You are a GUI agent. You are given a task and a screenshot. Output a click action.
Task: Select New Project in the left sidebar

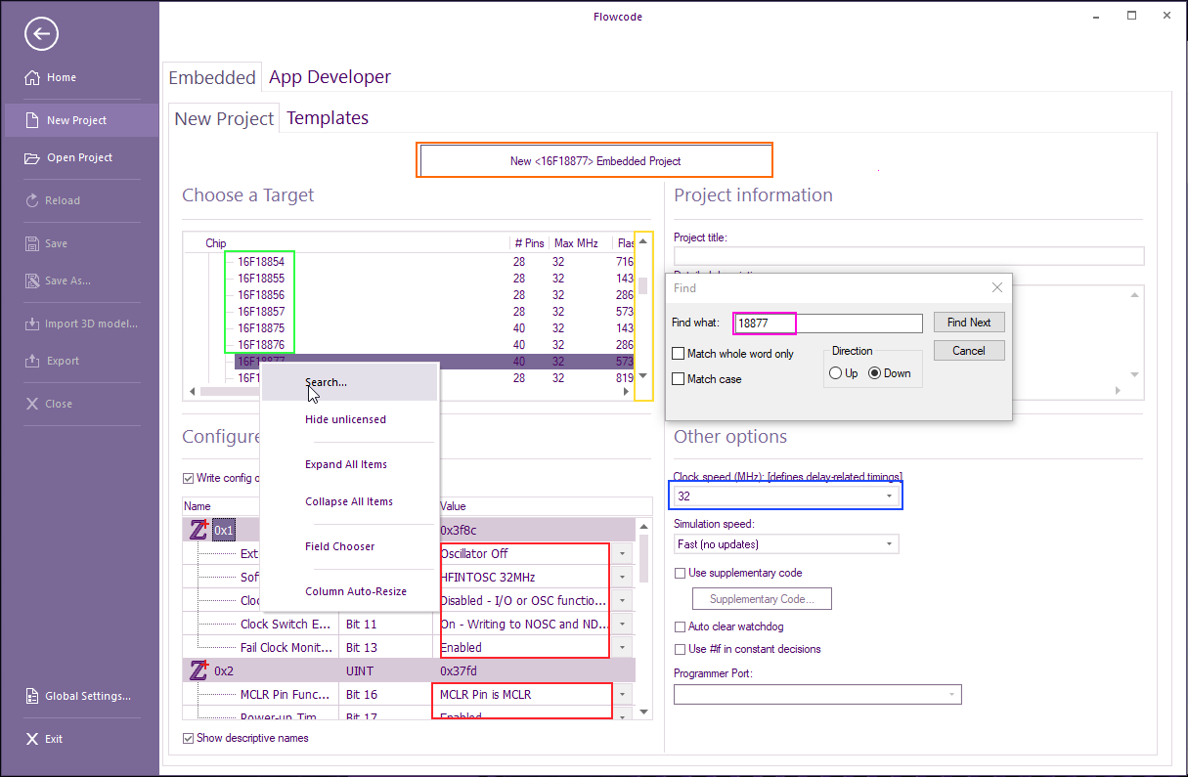(81, 120)
